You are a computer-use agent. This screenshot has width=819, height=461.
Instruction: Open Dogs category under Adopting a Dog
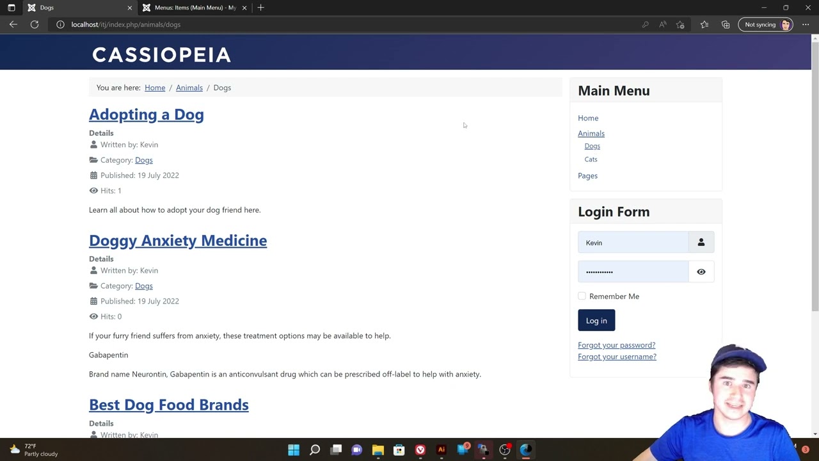tap(144, 160)
